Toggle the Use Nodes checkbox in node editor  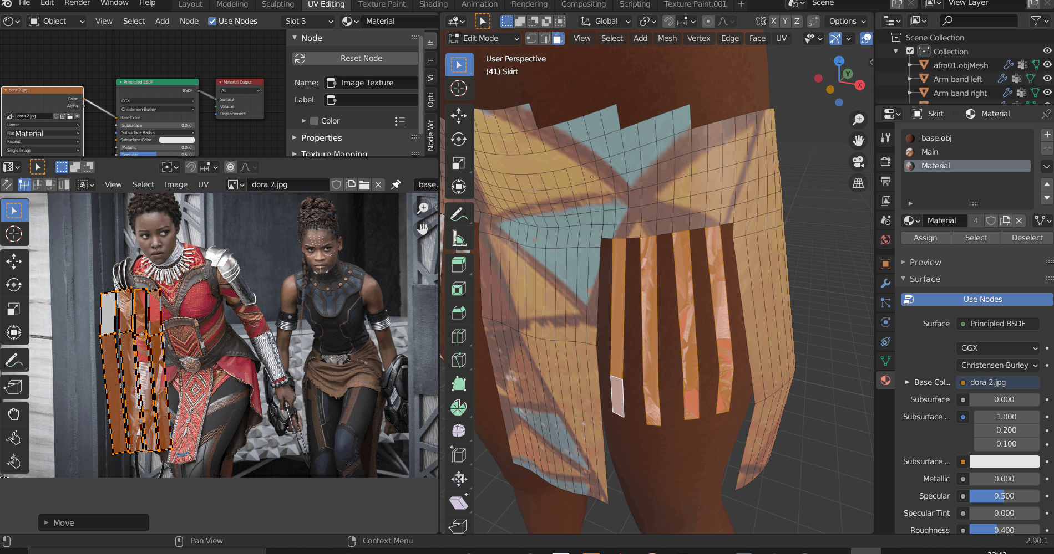pyautogui.click(x=212, y=21)
